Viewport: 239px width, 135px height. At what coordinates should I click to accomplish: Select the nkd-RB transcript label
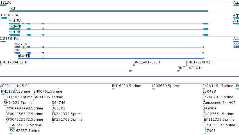click(15, 26)
